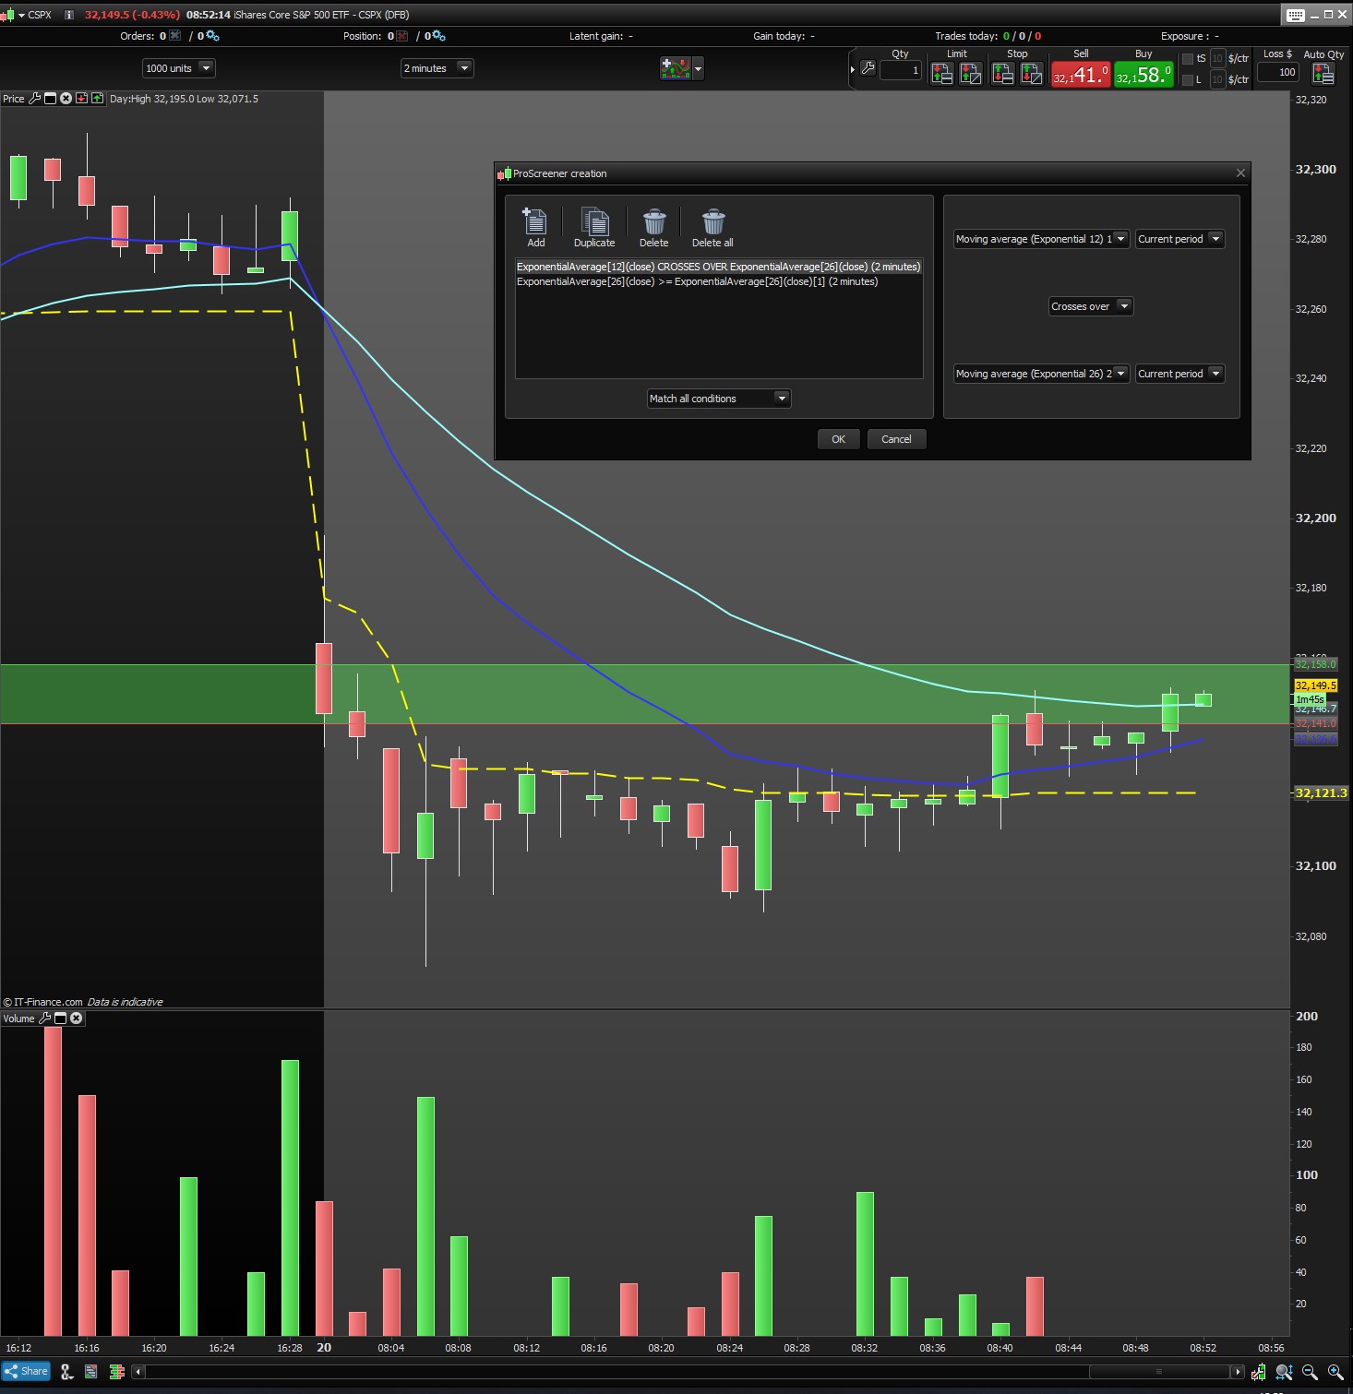Select the ExponentialAverage[26] >= condition row
Screen dimensions: 1353x1394
(x=719, y=281)
